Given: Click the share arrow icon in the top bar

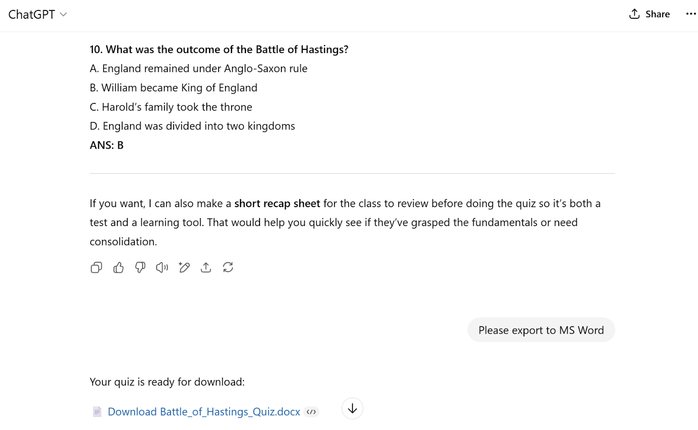Looking at the screenshot, I should 634,14.
